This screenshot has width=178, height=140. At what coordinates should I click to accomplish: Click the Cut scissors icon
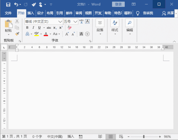tap(17, 21)
